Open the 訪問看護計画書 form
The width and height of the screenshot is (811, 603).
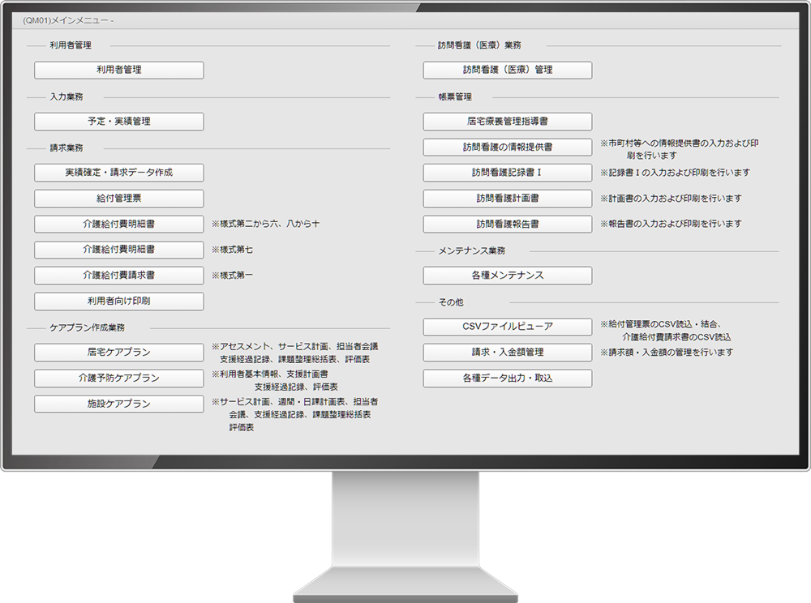click(507, 199)
